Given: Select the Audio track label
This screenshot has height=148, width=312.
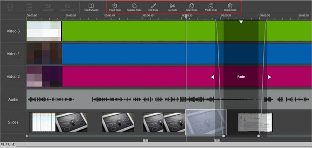Looking at the screenshot, I should tap(13, 99).
